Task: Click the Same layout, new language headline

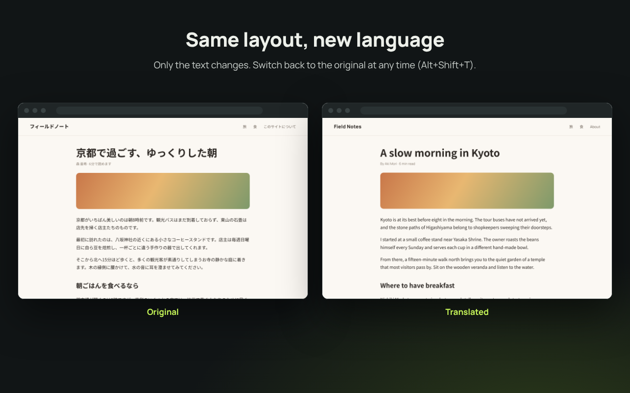Action: [315, 40]
